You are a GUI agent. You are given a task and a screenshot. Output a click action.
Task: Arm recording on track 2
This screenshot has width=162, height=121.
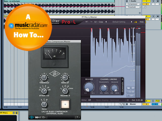coord(158,16)
